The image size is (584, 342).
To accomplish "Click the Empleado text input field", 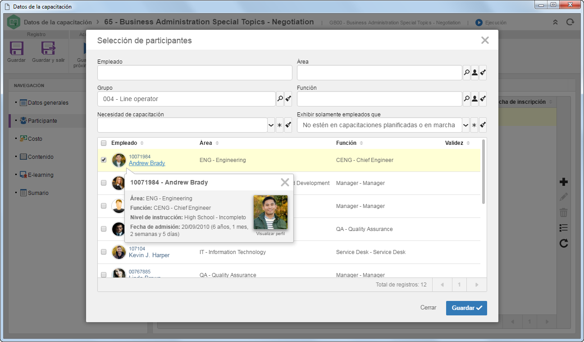I will (195, 73).
